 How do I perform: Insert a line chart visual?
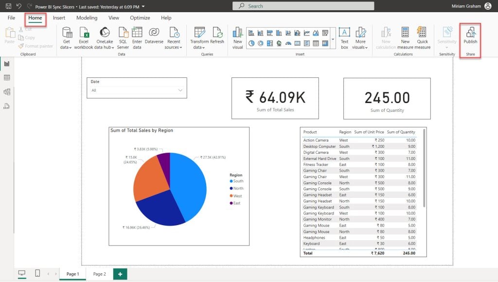coord(307,33)
